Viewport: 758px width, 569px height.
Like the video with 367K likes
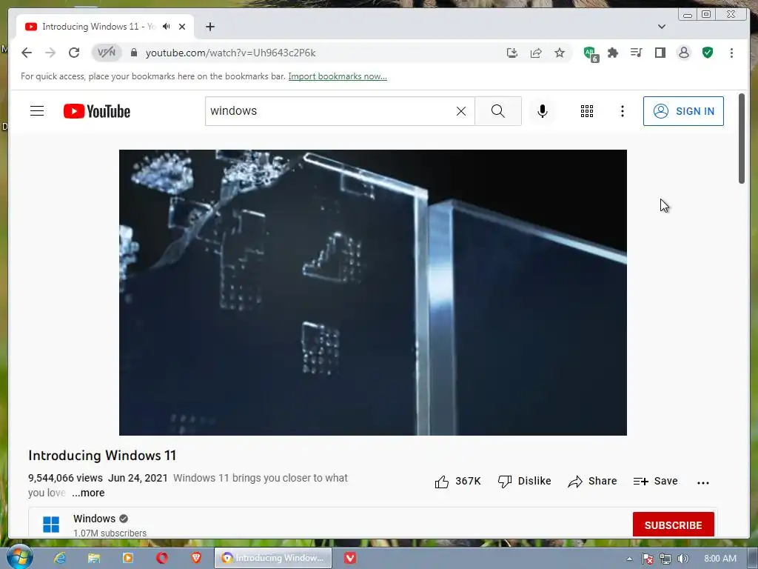coord(457,482)
